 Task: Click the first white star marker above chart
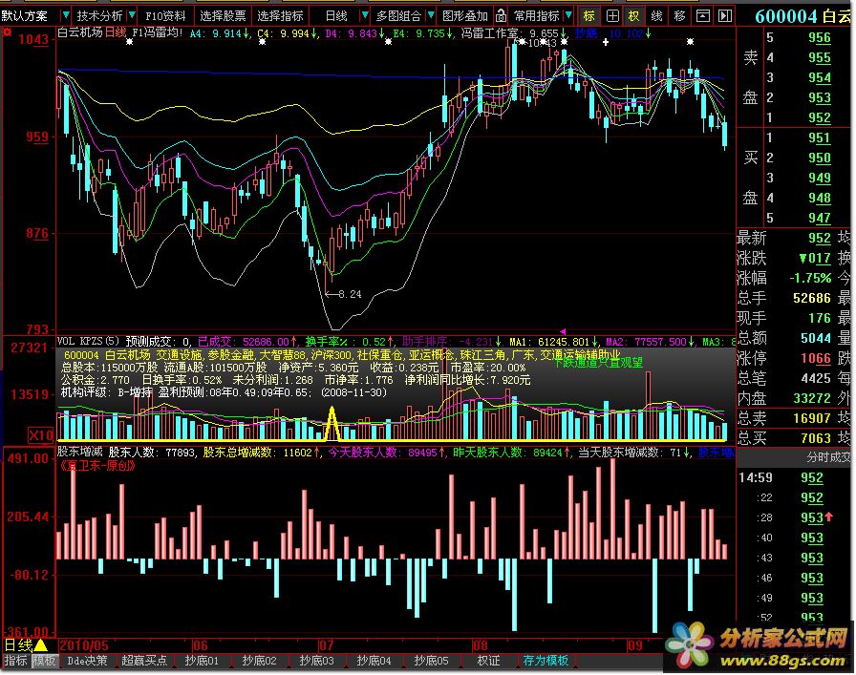(129, 41)
